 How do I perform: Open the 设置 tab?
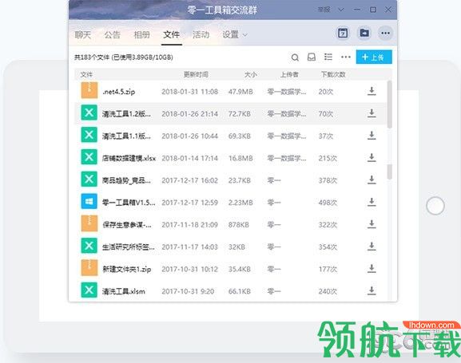(230, 35)
